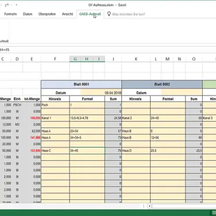
Task: Click the horizontal scrollbar track at bottom
Action: coord(184,206)
